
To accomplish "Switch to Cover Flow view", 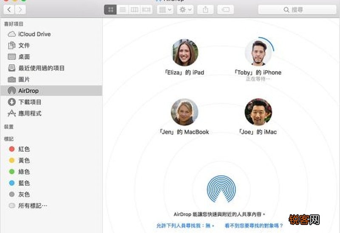I will pos(146,10).
